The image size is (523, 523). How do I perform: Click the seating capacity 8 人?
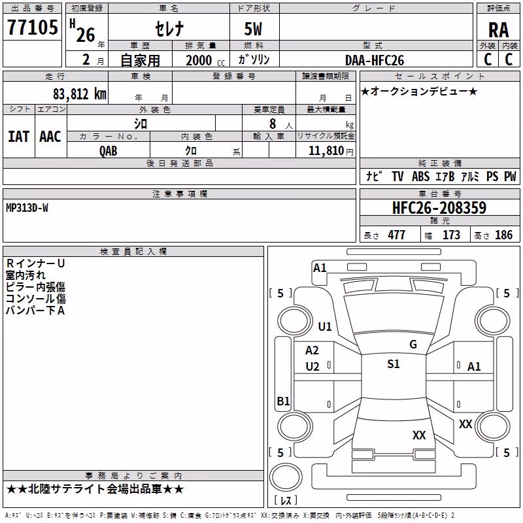[x=280, y=124]
